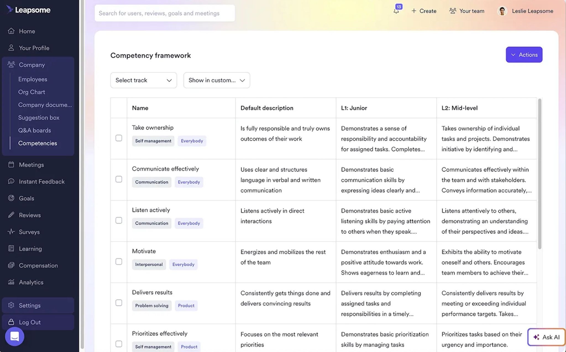Screen dimensions: 566x352
Task: Click Leslie Leapsome's avatar picture
Action: tap(502, 11)
